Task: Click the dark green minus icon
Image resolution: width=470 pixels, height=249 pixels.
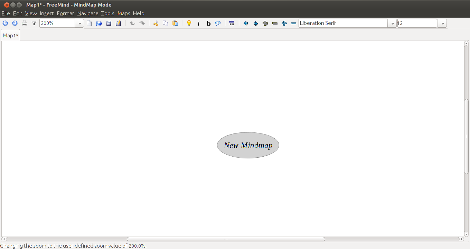Action: 275,23
